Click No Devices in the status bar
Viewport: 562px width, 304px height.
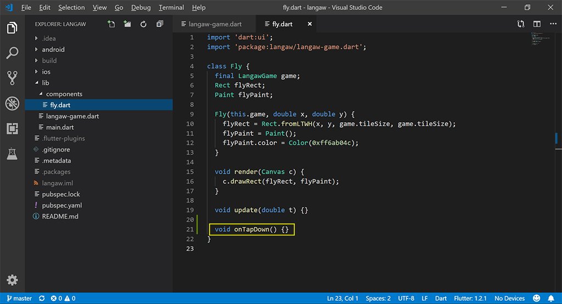[509, 299]
